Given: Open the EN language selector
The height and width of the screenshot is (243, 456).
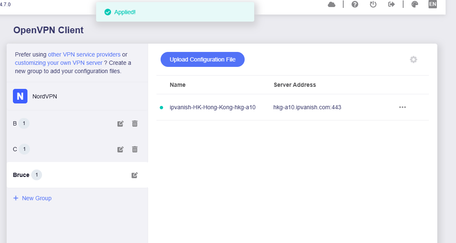Looking at the screenshot, I should click(x=433, y=5).
